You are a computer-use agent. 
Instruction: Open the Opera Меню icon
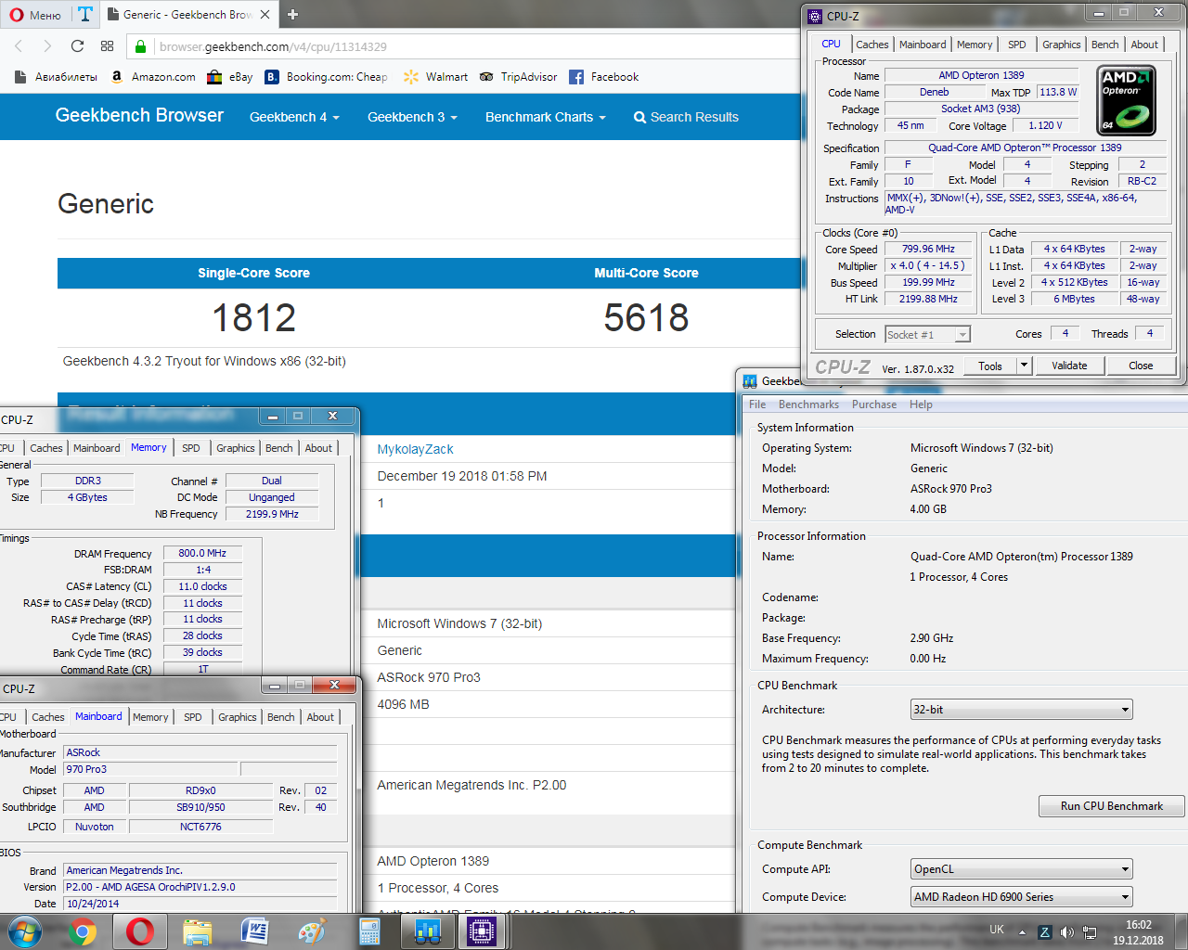[37, 15]
